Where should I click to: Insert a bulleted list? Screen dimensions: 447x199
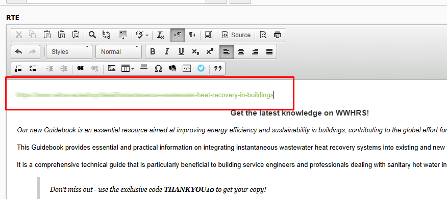point(33,69)
